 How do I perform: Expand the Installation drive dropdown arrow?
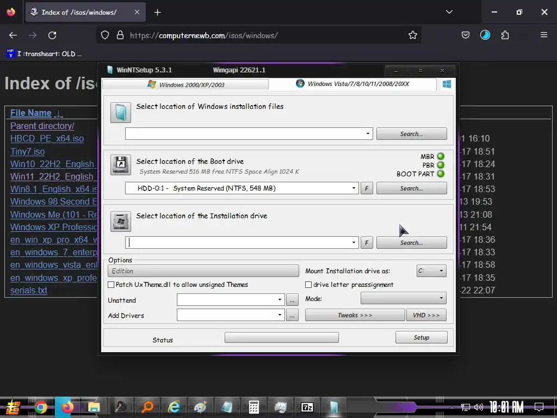coord(354,242)
